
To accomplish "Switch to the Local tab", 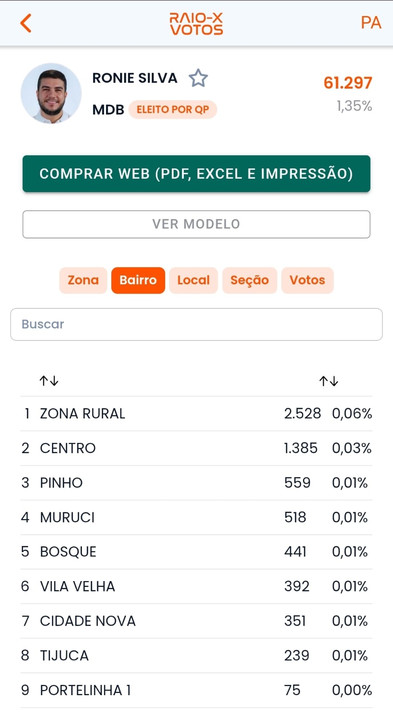I will click(x=193, y=280).
